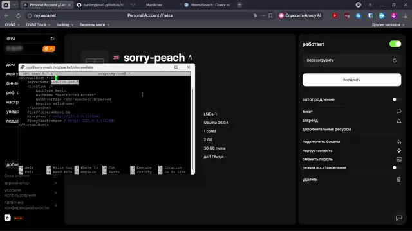This screenshot has width=412, height=231.
Task: Click the YouTube extension icon
Action: tap(335, 15)
